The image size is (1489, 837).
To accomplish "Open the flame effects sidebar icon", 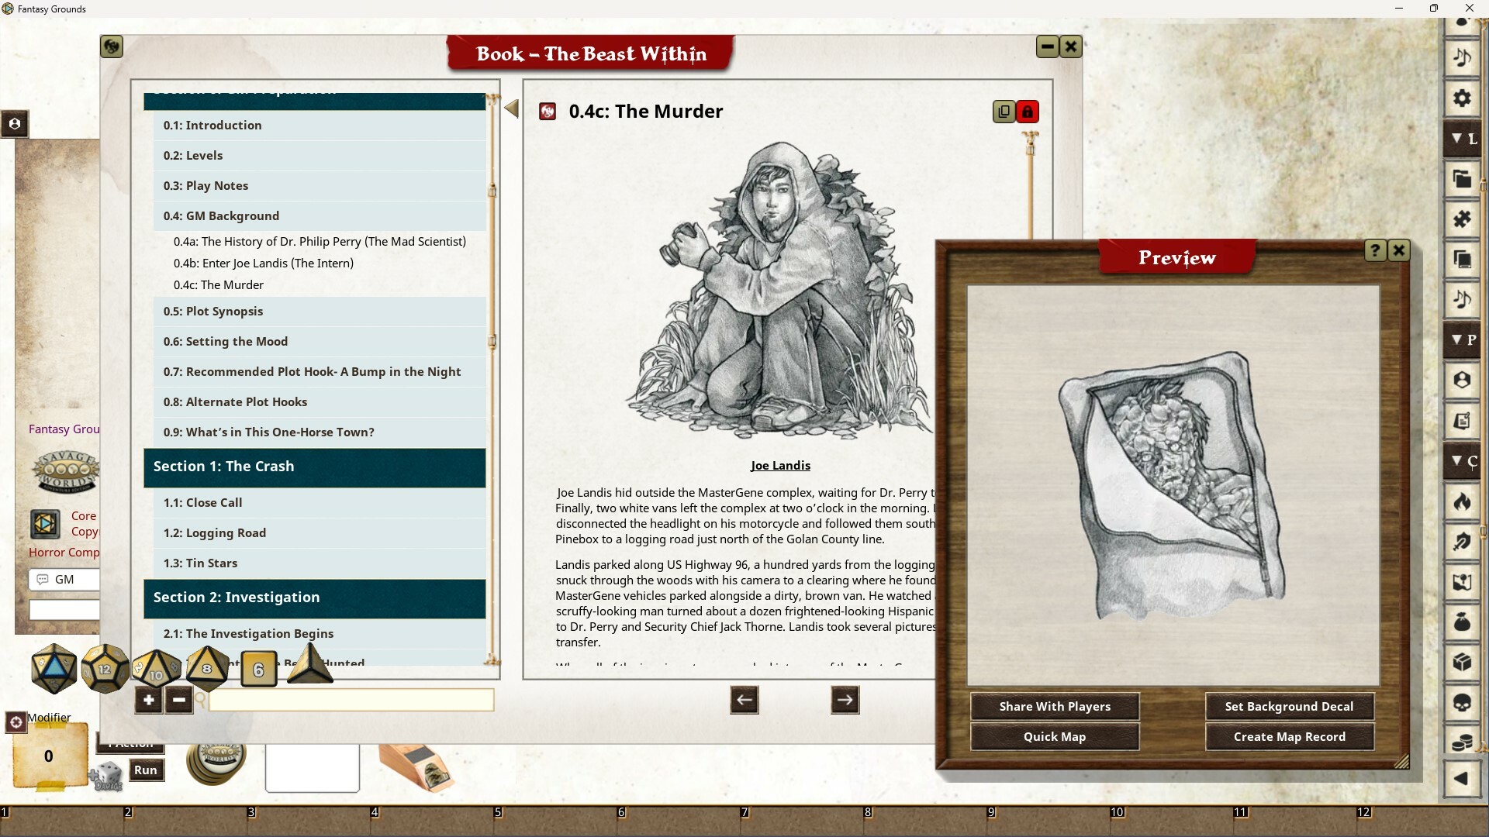I will tap(1463, 502).
